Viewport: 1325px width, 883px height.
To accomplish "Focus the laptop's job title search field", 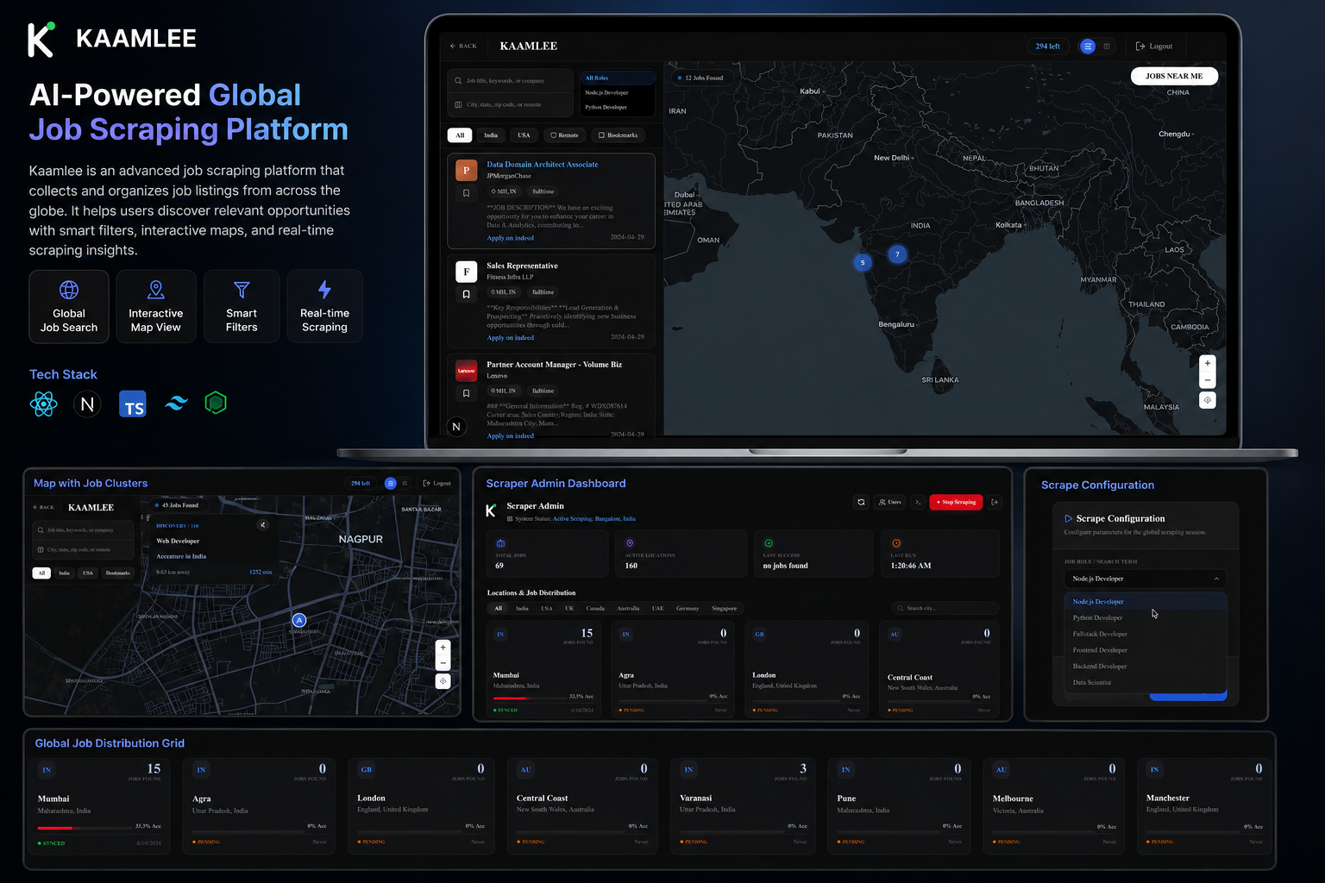I will 510,81.
